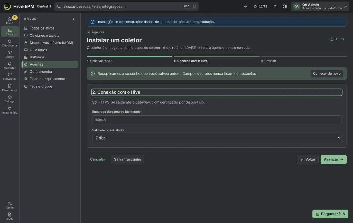Image resolution: width=353 pixels, height=223 pixels.
Task: Click the alerts warning triangle icon
Action: point(245,6)
